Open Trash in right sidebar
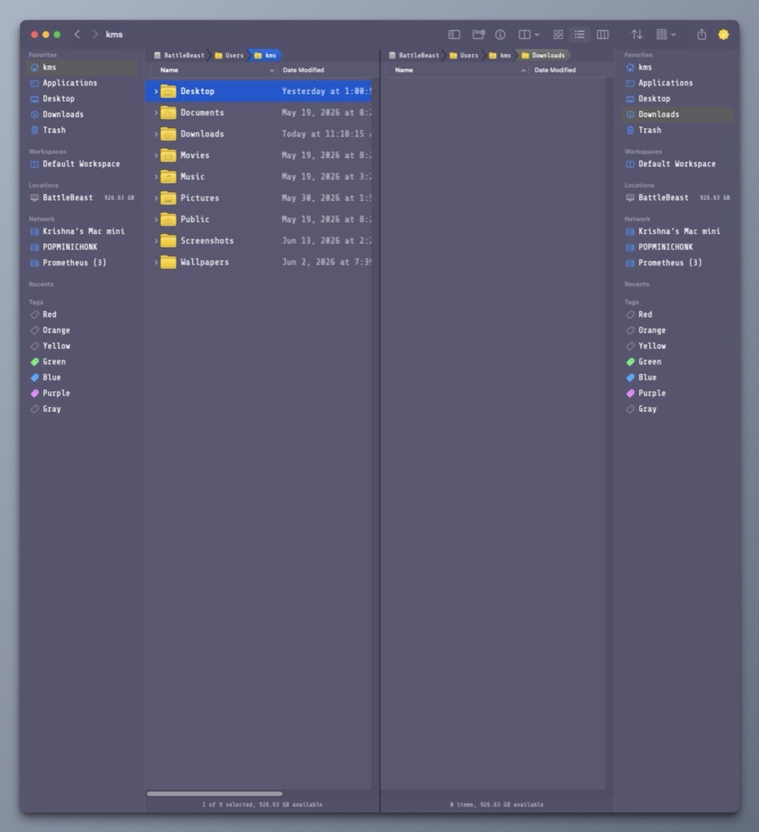759x832 pixels. click(677, 130)
